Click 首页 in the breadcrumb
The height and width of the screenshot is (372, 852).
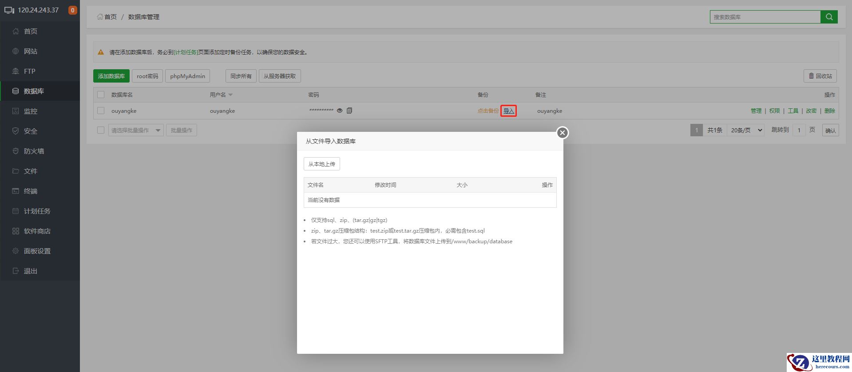[111, 17]
